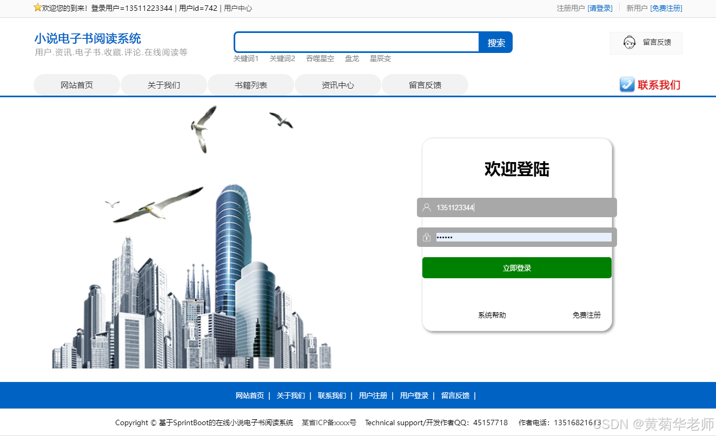716x436 pixels.
Task: Click the 请登录 link at top right
Action: coord(600,8)
